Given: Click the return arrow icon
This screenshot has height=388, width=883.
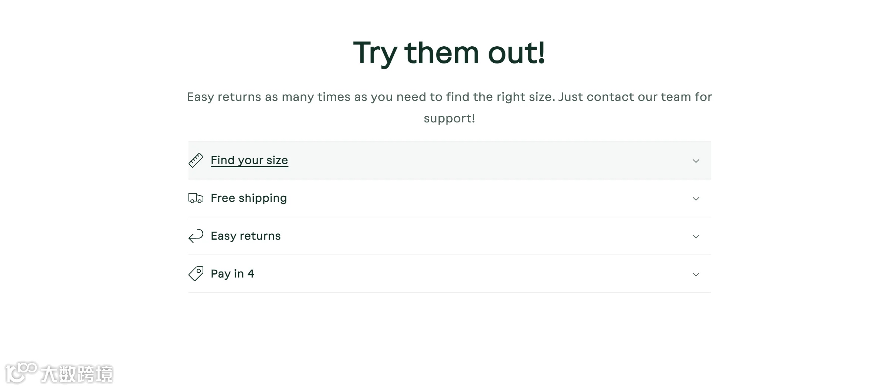Looking at the screenshot, I should coord(196,236).
